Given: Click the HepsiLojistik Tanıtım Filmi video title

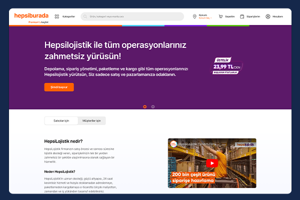Looking at the screenshot, I should [x=197, y=144].
